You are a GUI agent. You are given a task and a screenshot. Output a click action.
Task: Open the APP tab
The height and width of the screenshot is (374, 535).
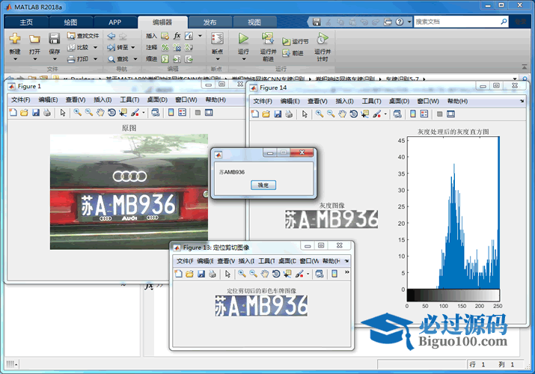pyautogui.click(x=115, y=22)
